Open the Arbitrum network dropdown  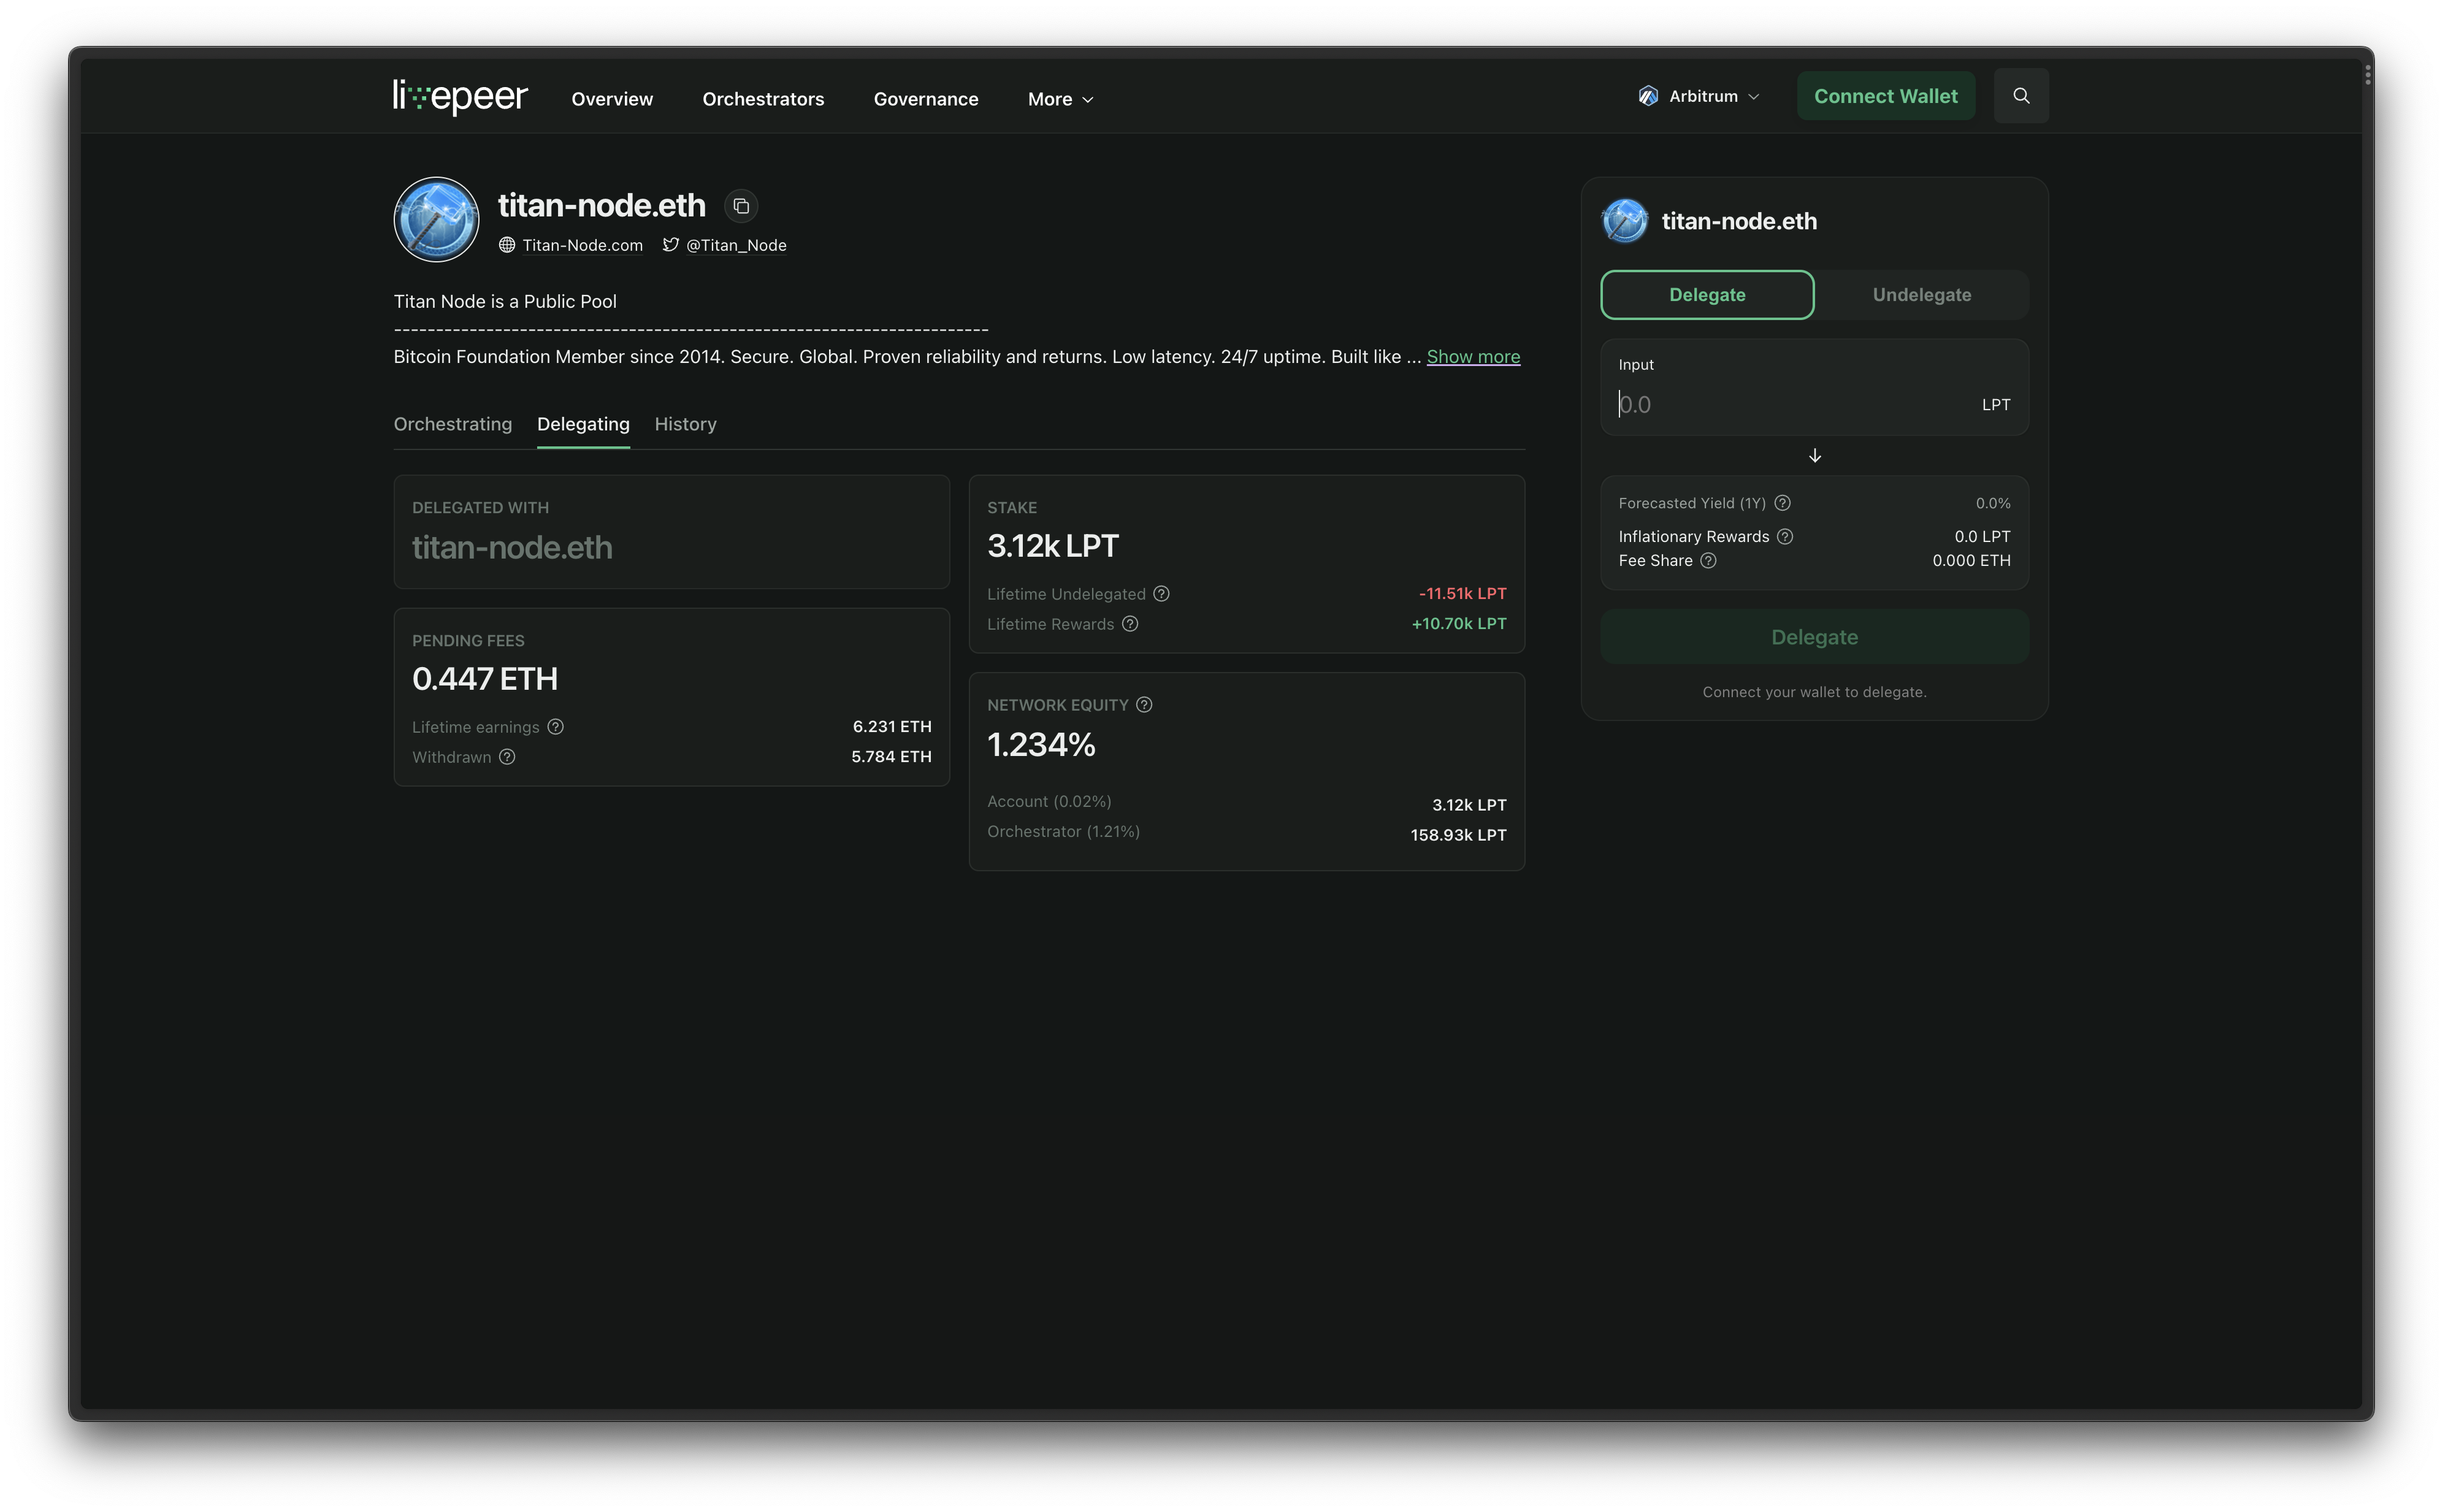(x=1699, y=96)
